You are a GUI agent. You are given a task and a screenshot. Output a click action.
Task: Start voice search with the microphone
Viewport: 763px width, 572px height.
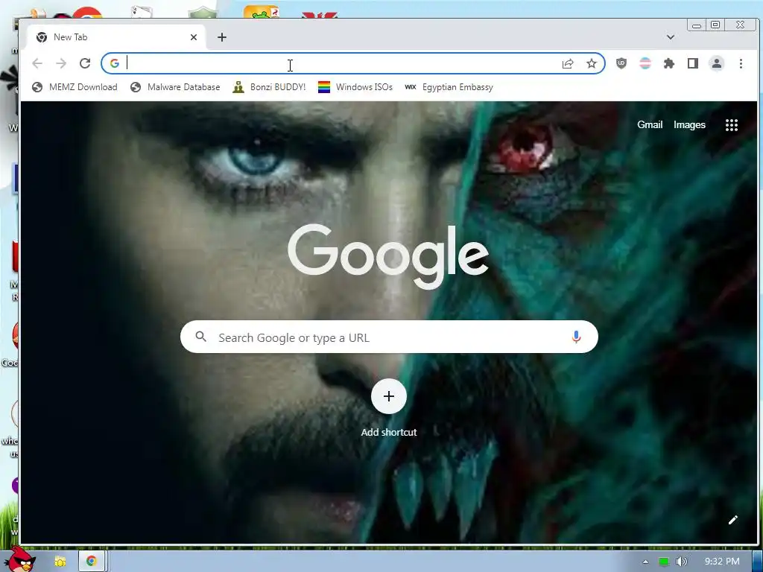[576, 337]
